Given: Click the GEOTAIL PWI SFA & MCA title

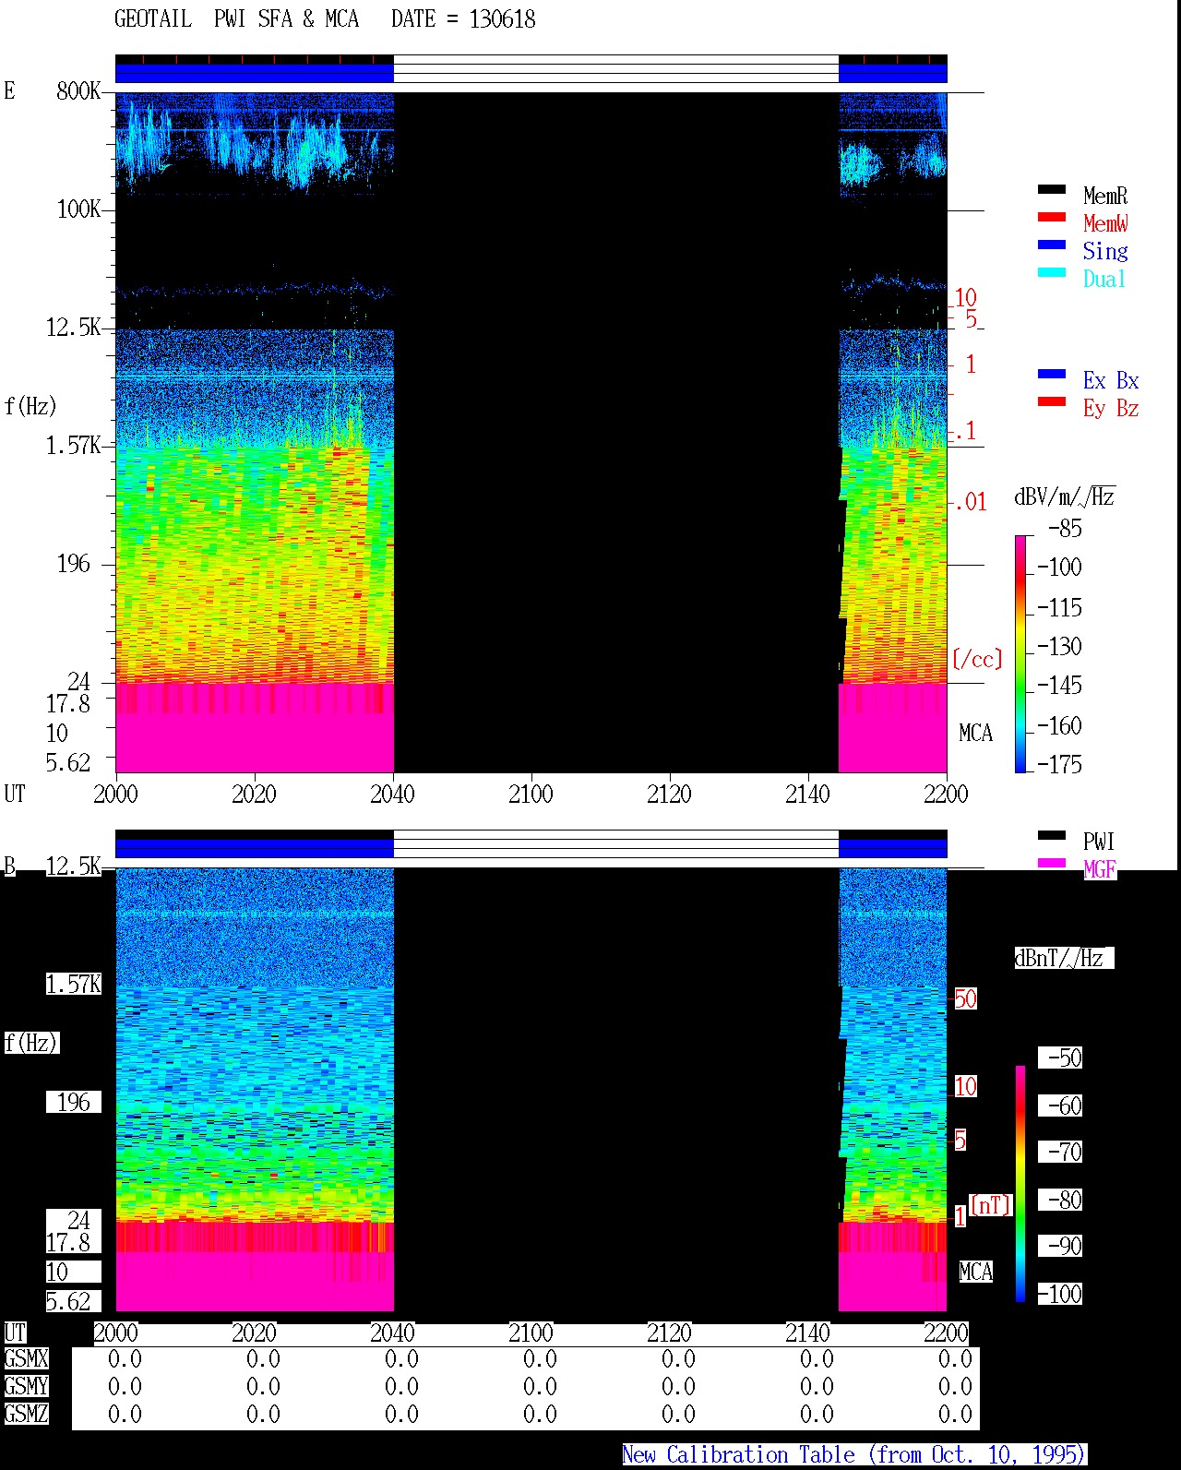Looking at the screenshot, I should [236, 19].
